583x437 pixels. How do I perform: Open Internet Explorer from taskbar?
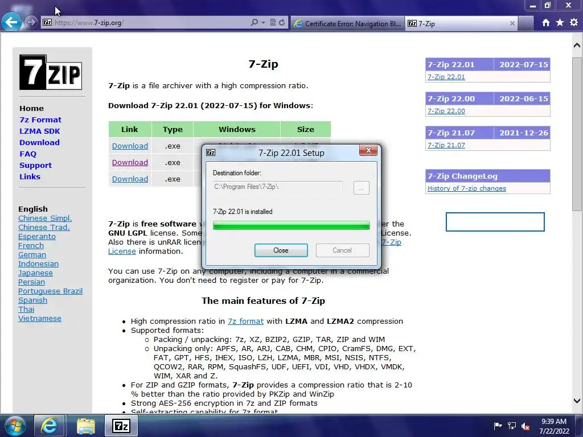click(49, 426)
